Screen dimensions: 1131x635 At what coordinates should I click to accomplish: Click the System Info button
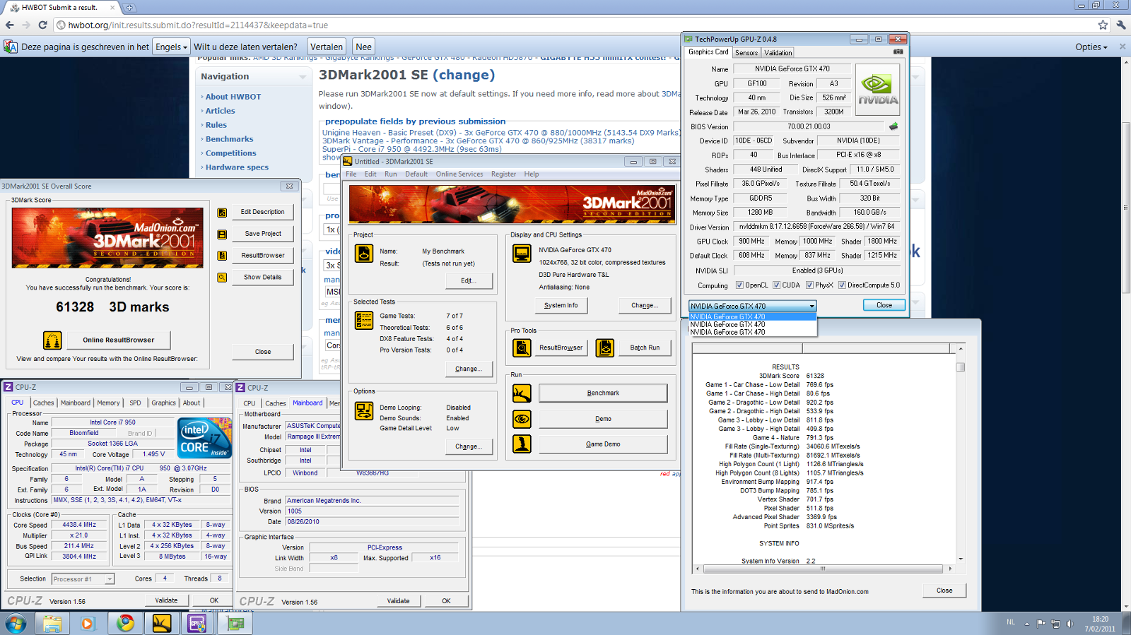point(561,305)
